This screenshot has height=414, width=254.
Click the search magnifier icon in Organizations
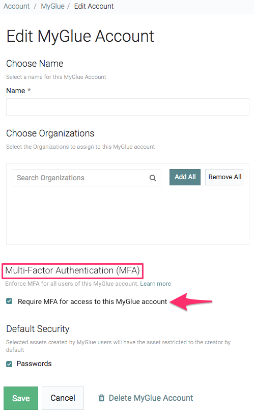point(153,178)
